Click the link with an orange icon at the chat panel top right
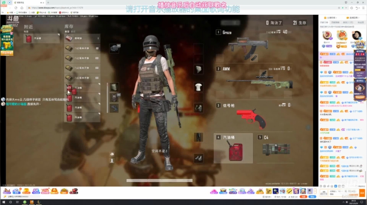367x205 pixels. [x=353, y=18]
